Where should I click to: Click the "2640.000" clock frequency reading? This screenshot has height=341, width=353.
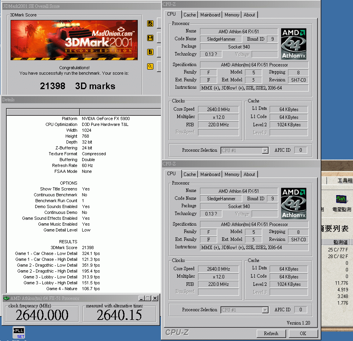coord(42,315)
